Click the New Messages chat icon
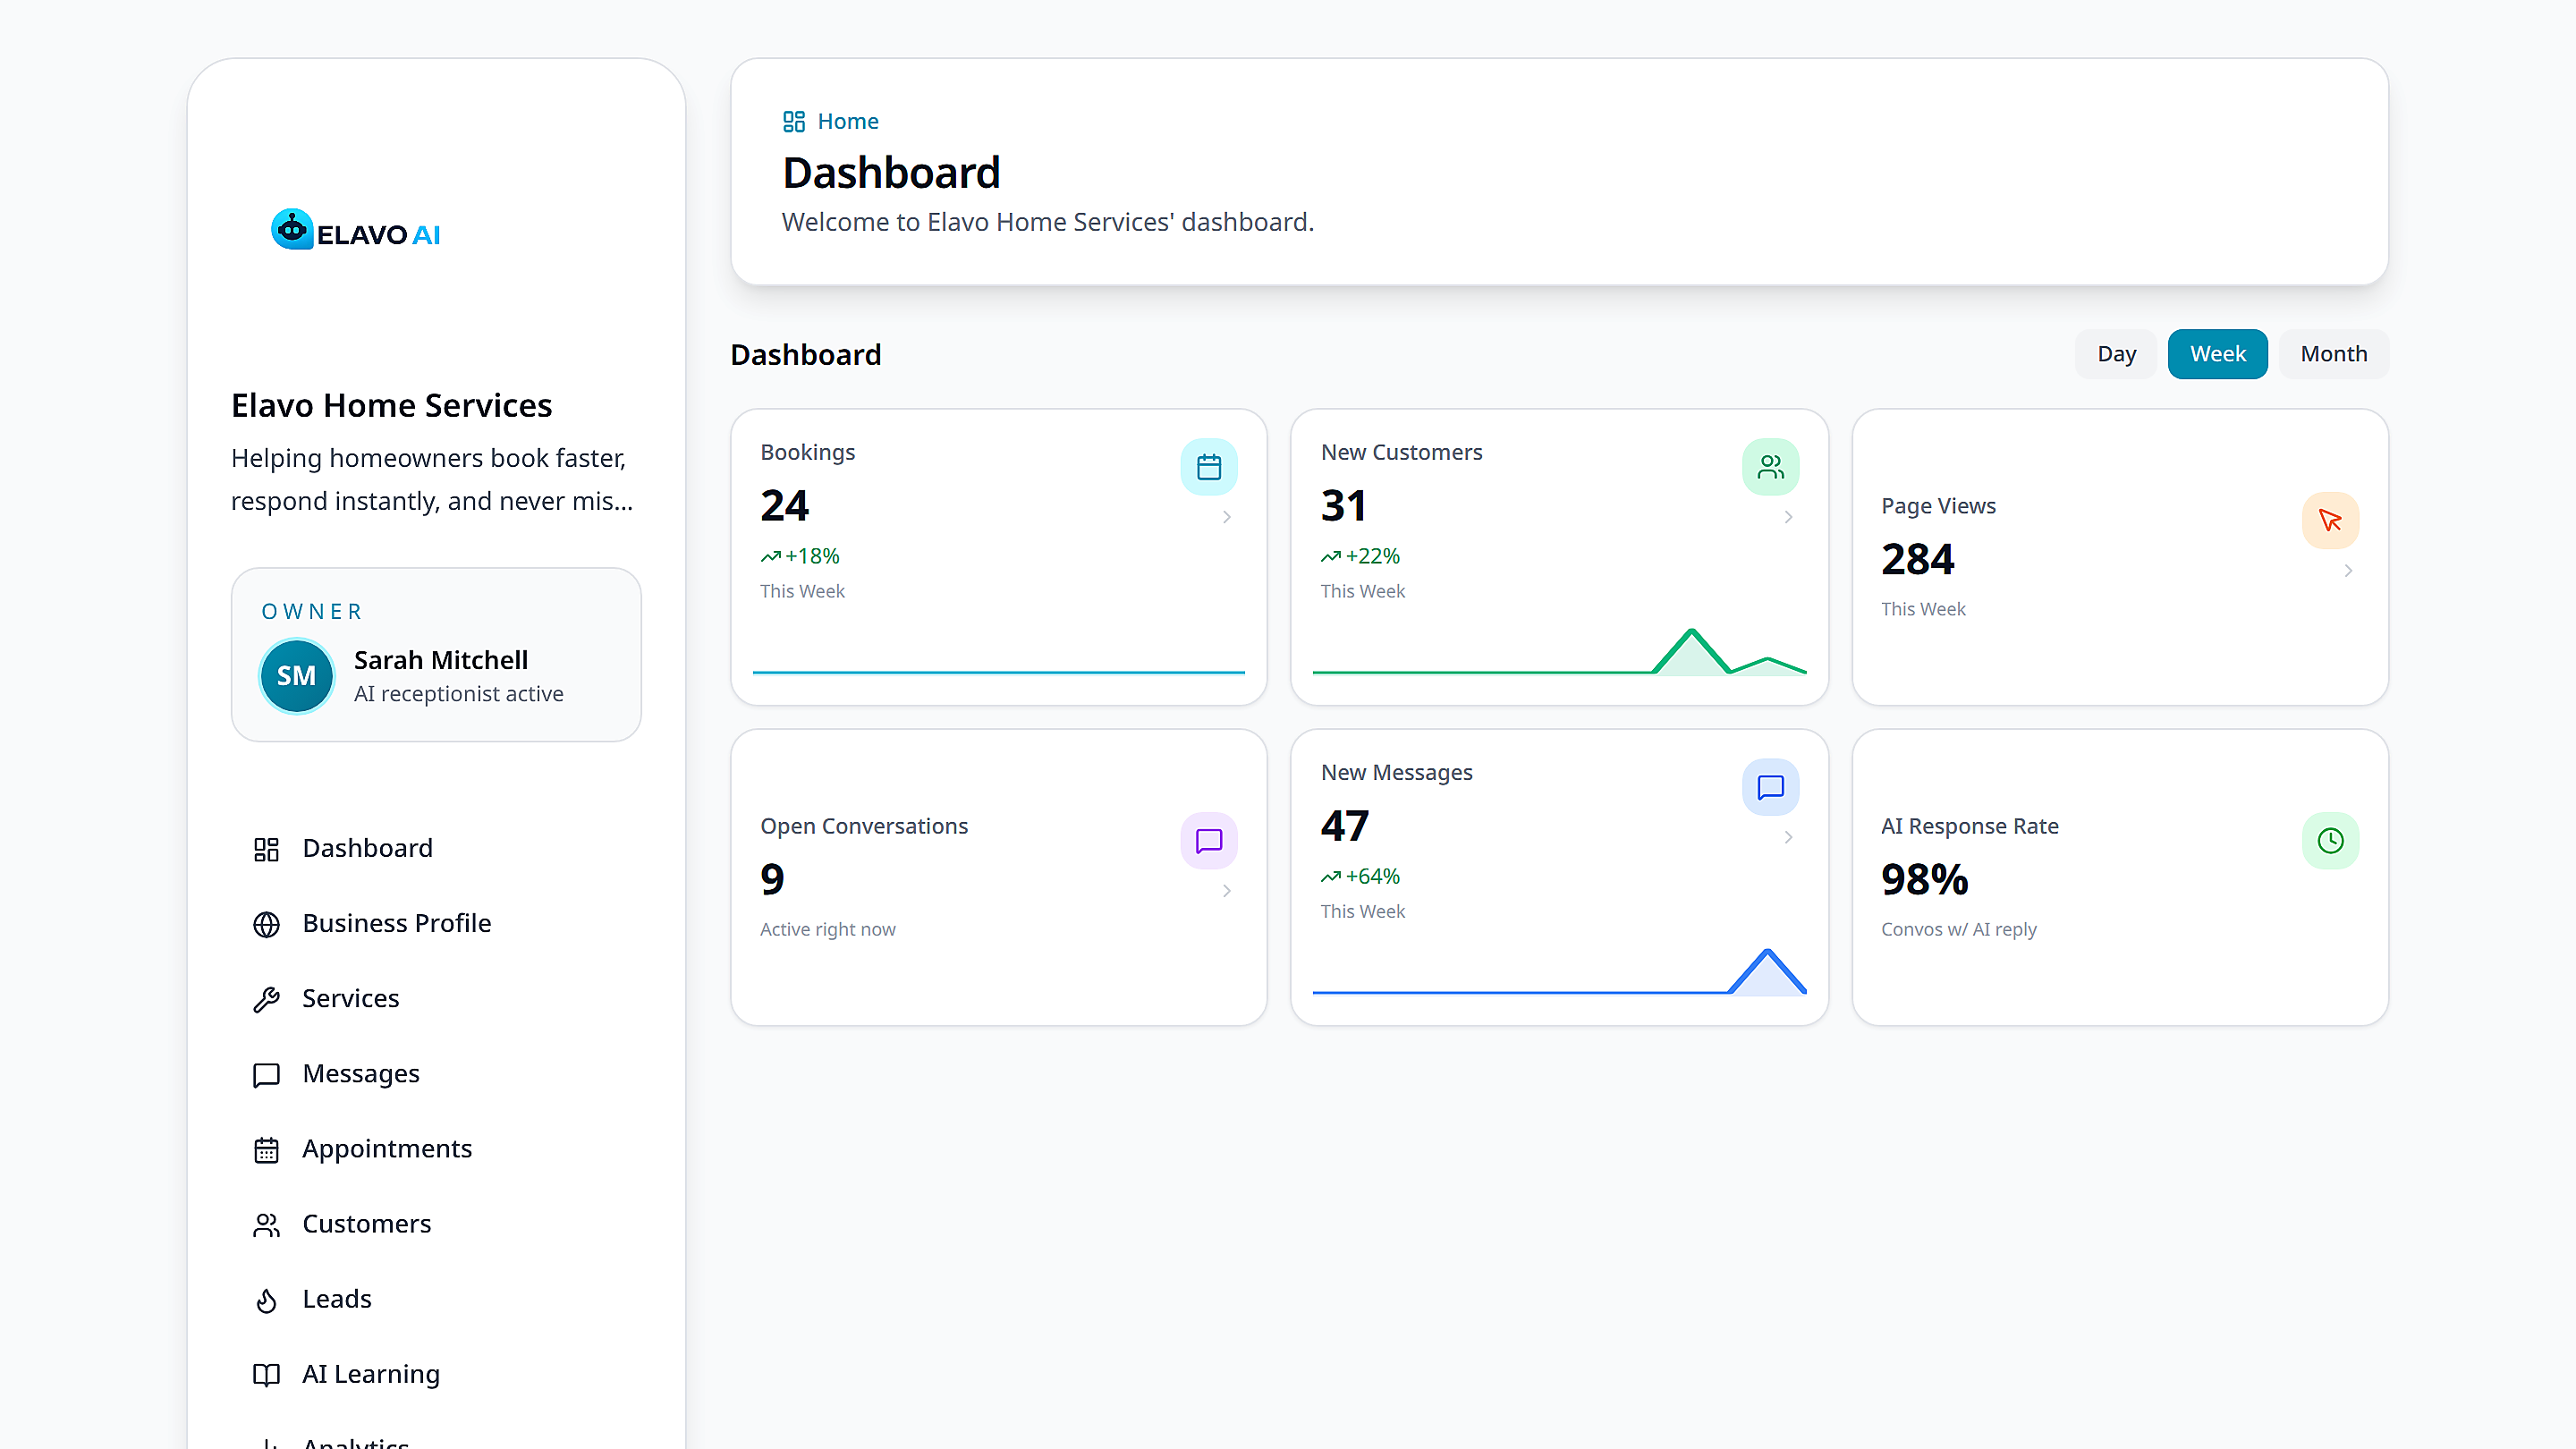2576x1449 pixels. (x=1770, y=787)
